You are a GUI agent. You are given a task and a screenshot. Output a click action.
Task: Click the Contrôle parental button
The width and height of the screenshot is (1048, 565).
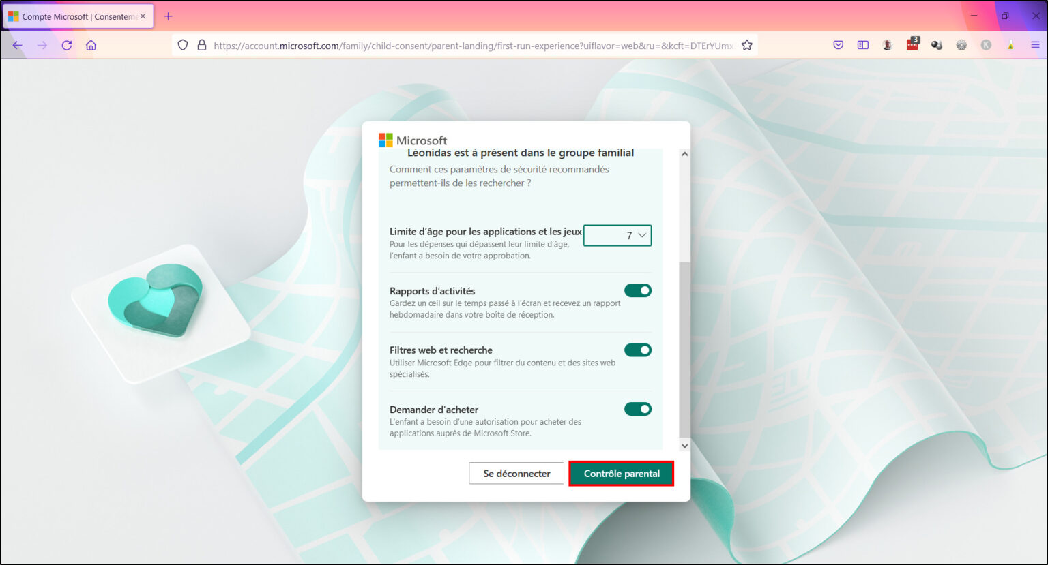[x=622, y=473]
